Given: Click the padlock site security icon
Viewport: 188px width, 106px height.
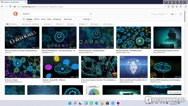Looking at the screenshot, I should 15,7.
